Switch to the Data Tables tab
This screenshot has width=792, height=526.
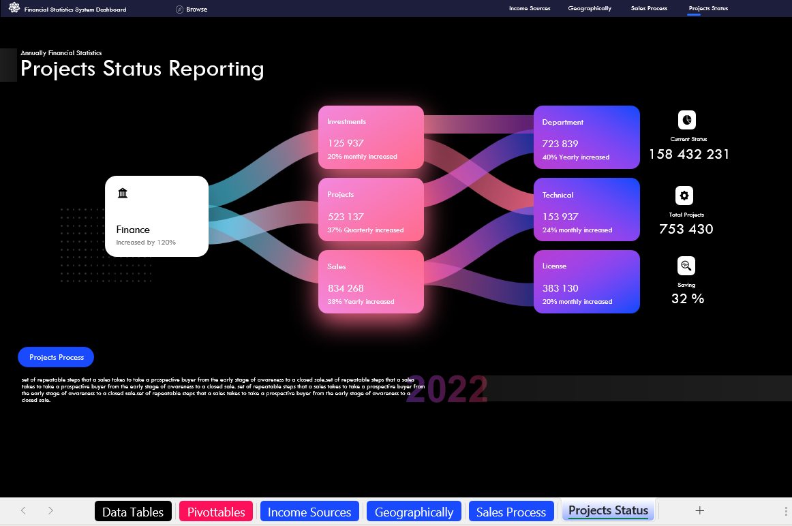[133, 510]
